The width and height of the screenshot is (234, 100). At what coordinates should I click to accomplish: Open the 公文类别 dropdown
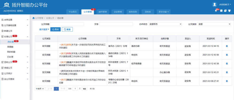[x=214, y=24]
